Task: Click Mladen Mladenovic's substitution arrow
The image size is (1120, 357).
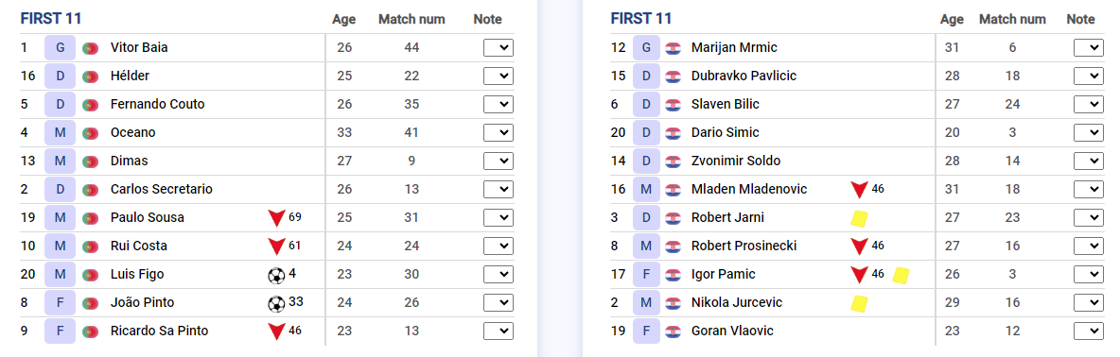Action: tap(859, 190)
